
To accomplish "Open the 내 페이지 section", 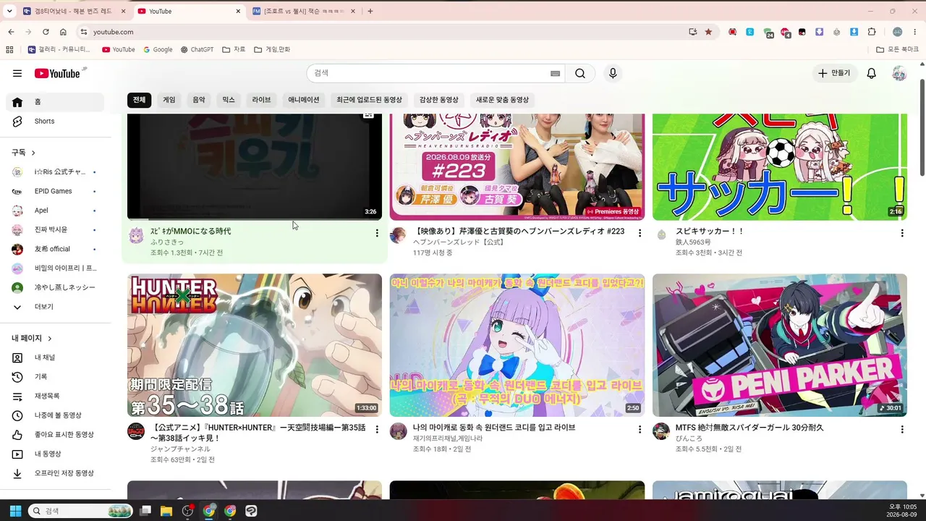I will point(32,338).
